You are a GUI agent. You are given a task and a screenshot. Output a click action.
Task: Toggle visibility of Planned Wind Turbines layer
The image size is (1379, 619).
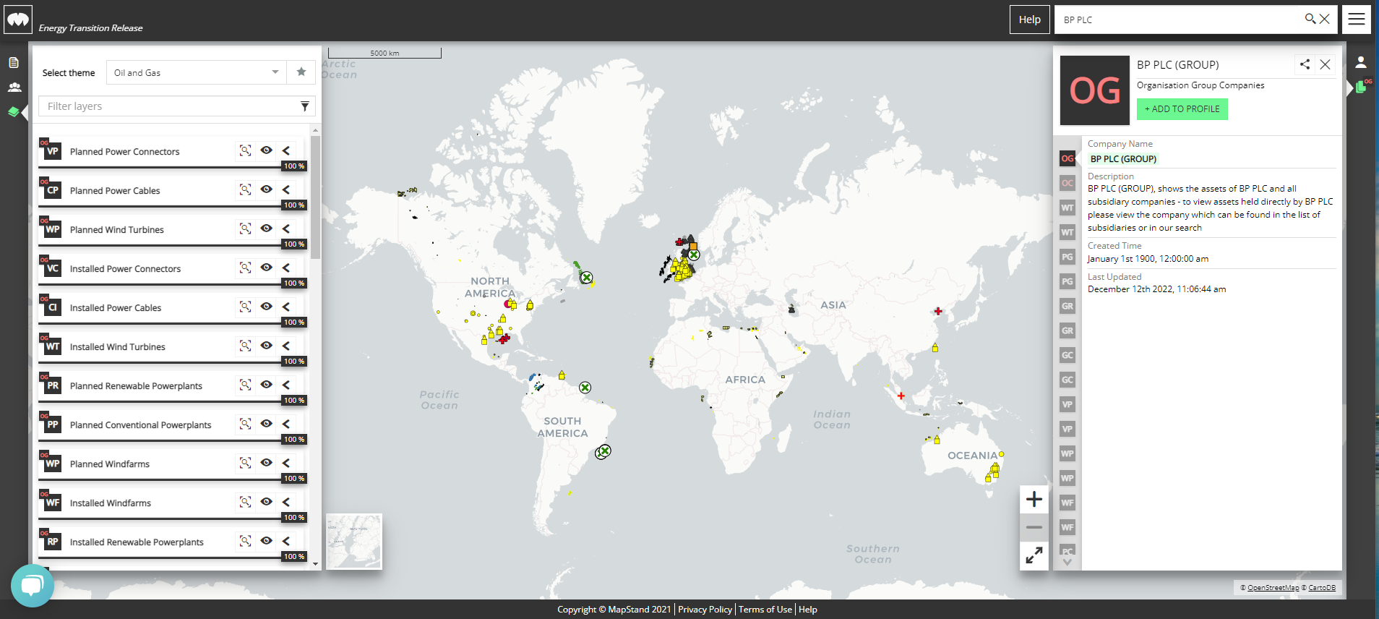click(x=267, y=229)
